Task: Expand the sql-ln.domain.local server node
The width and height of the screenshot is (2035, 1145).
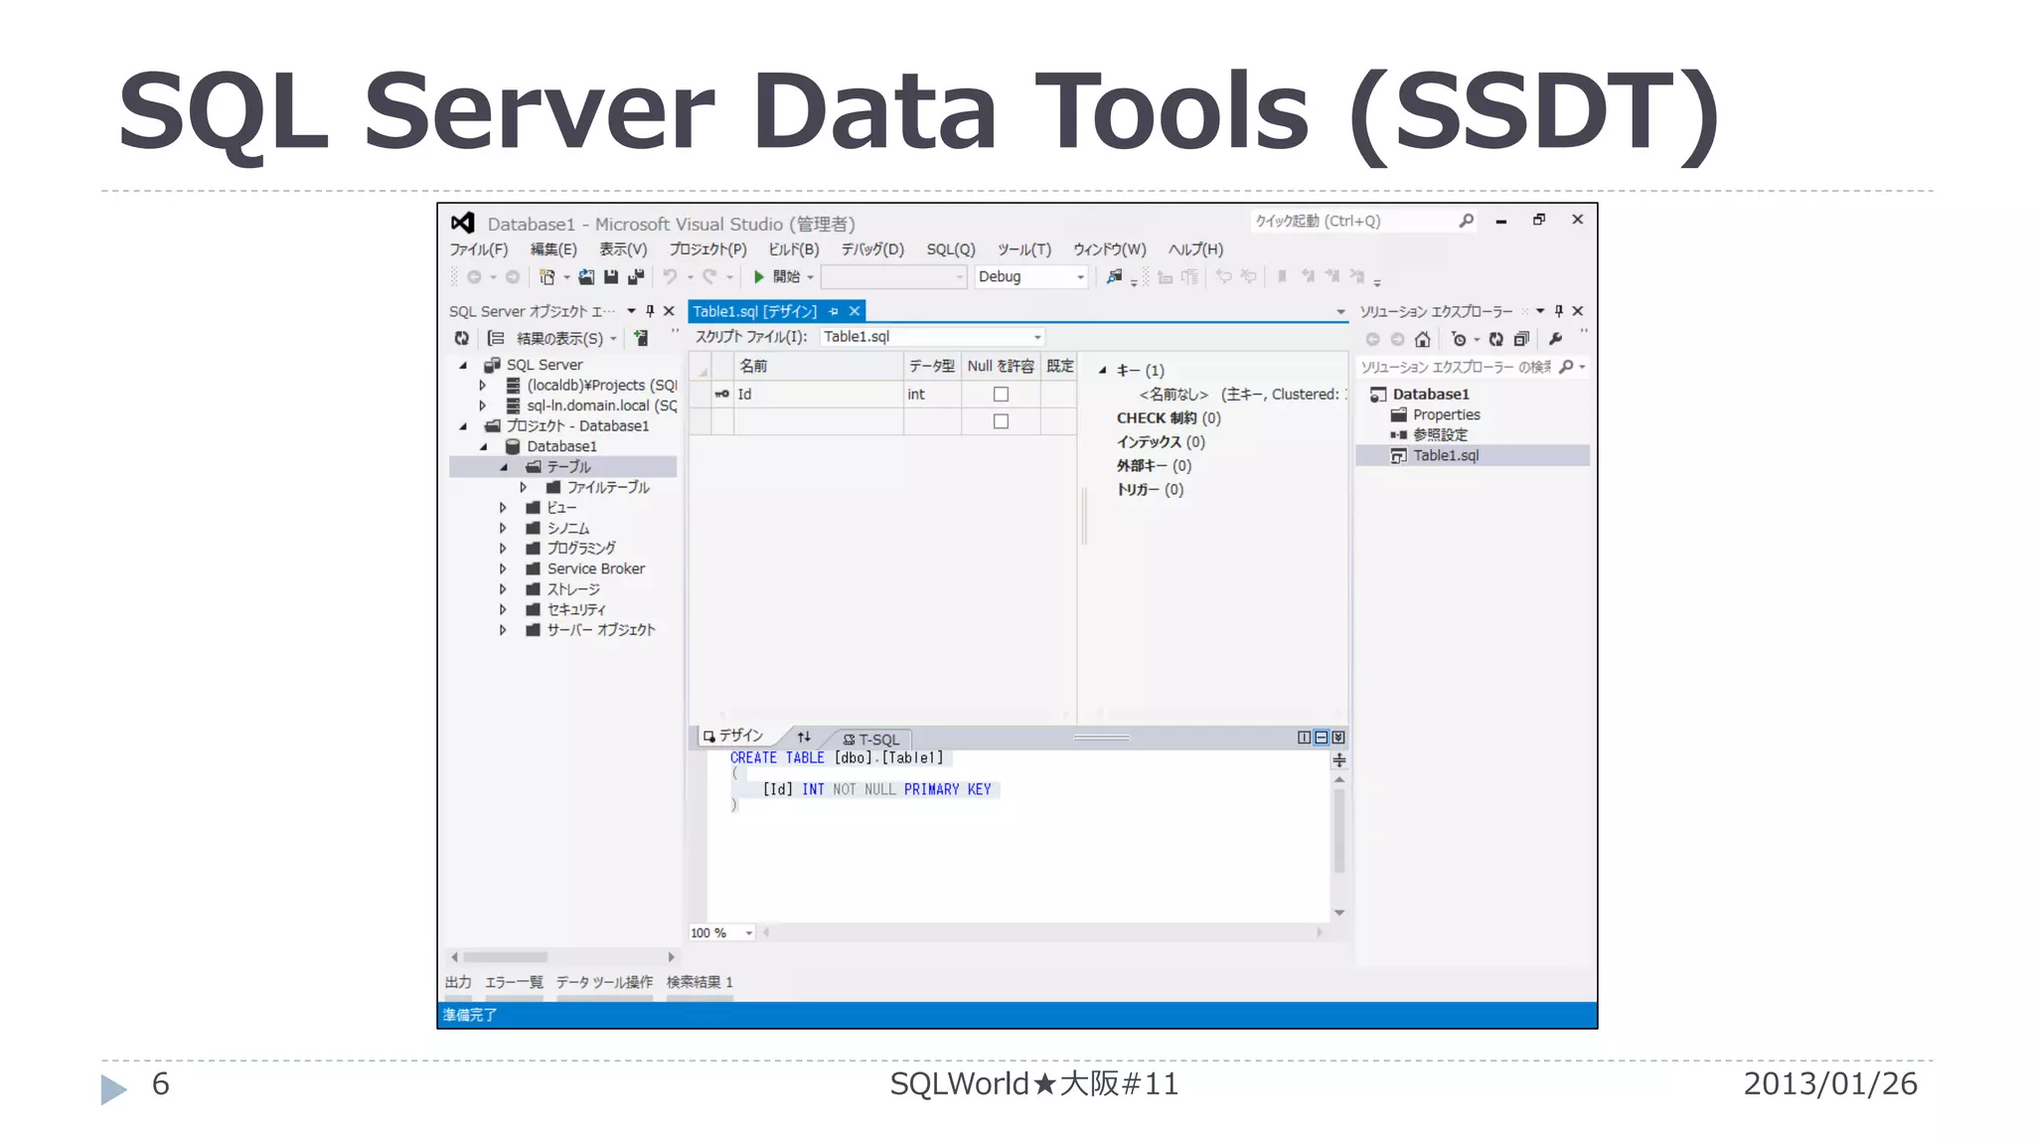Action: click(483, 406)
